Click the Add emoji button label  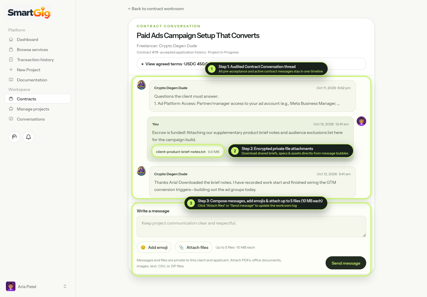(158, 247)
